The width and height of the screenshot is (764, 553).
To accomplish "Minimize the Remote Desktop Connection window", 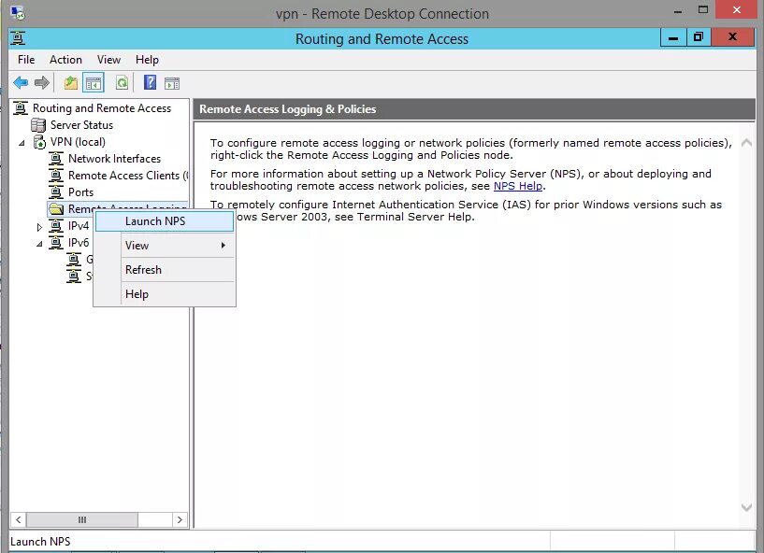I will pyautogui.click(x=678, y=10).
